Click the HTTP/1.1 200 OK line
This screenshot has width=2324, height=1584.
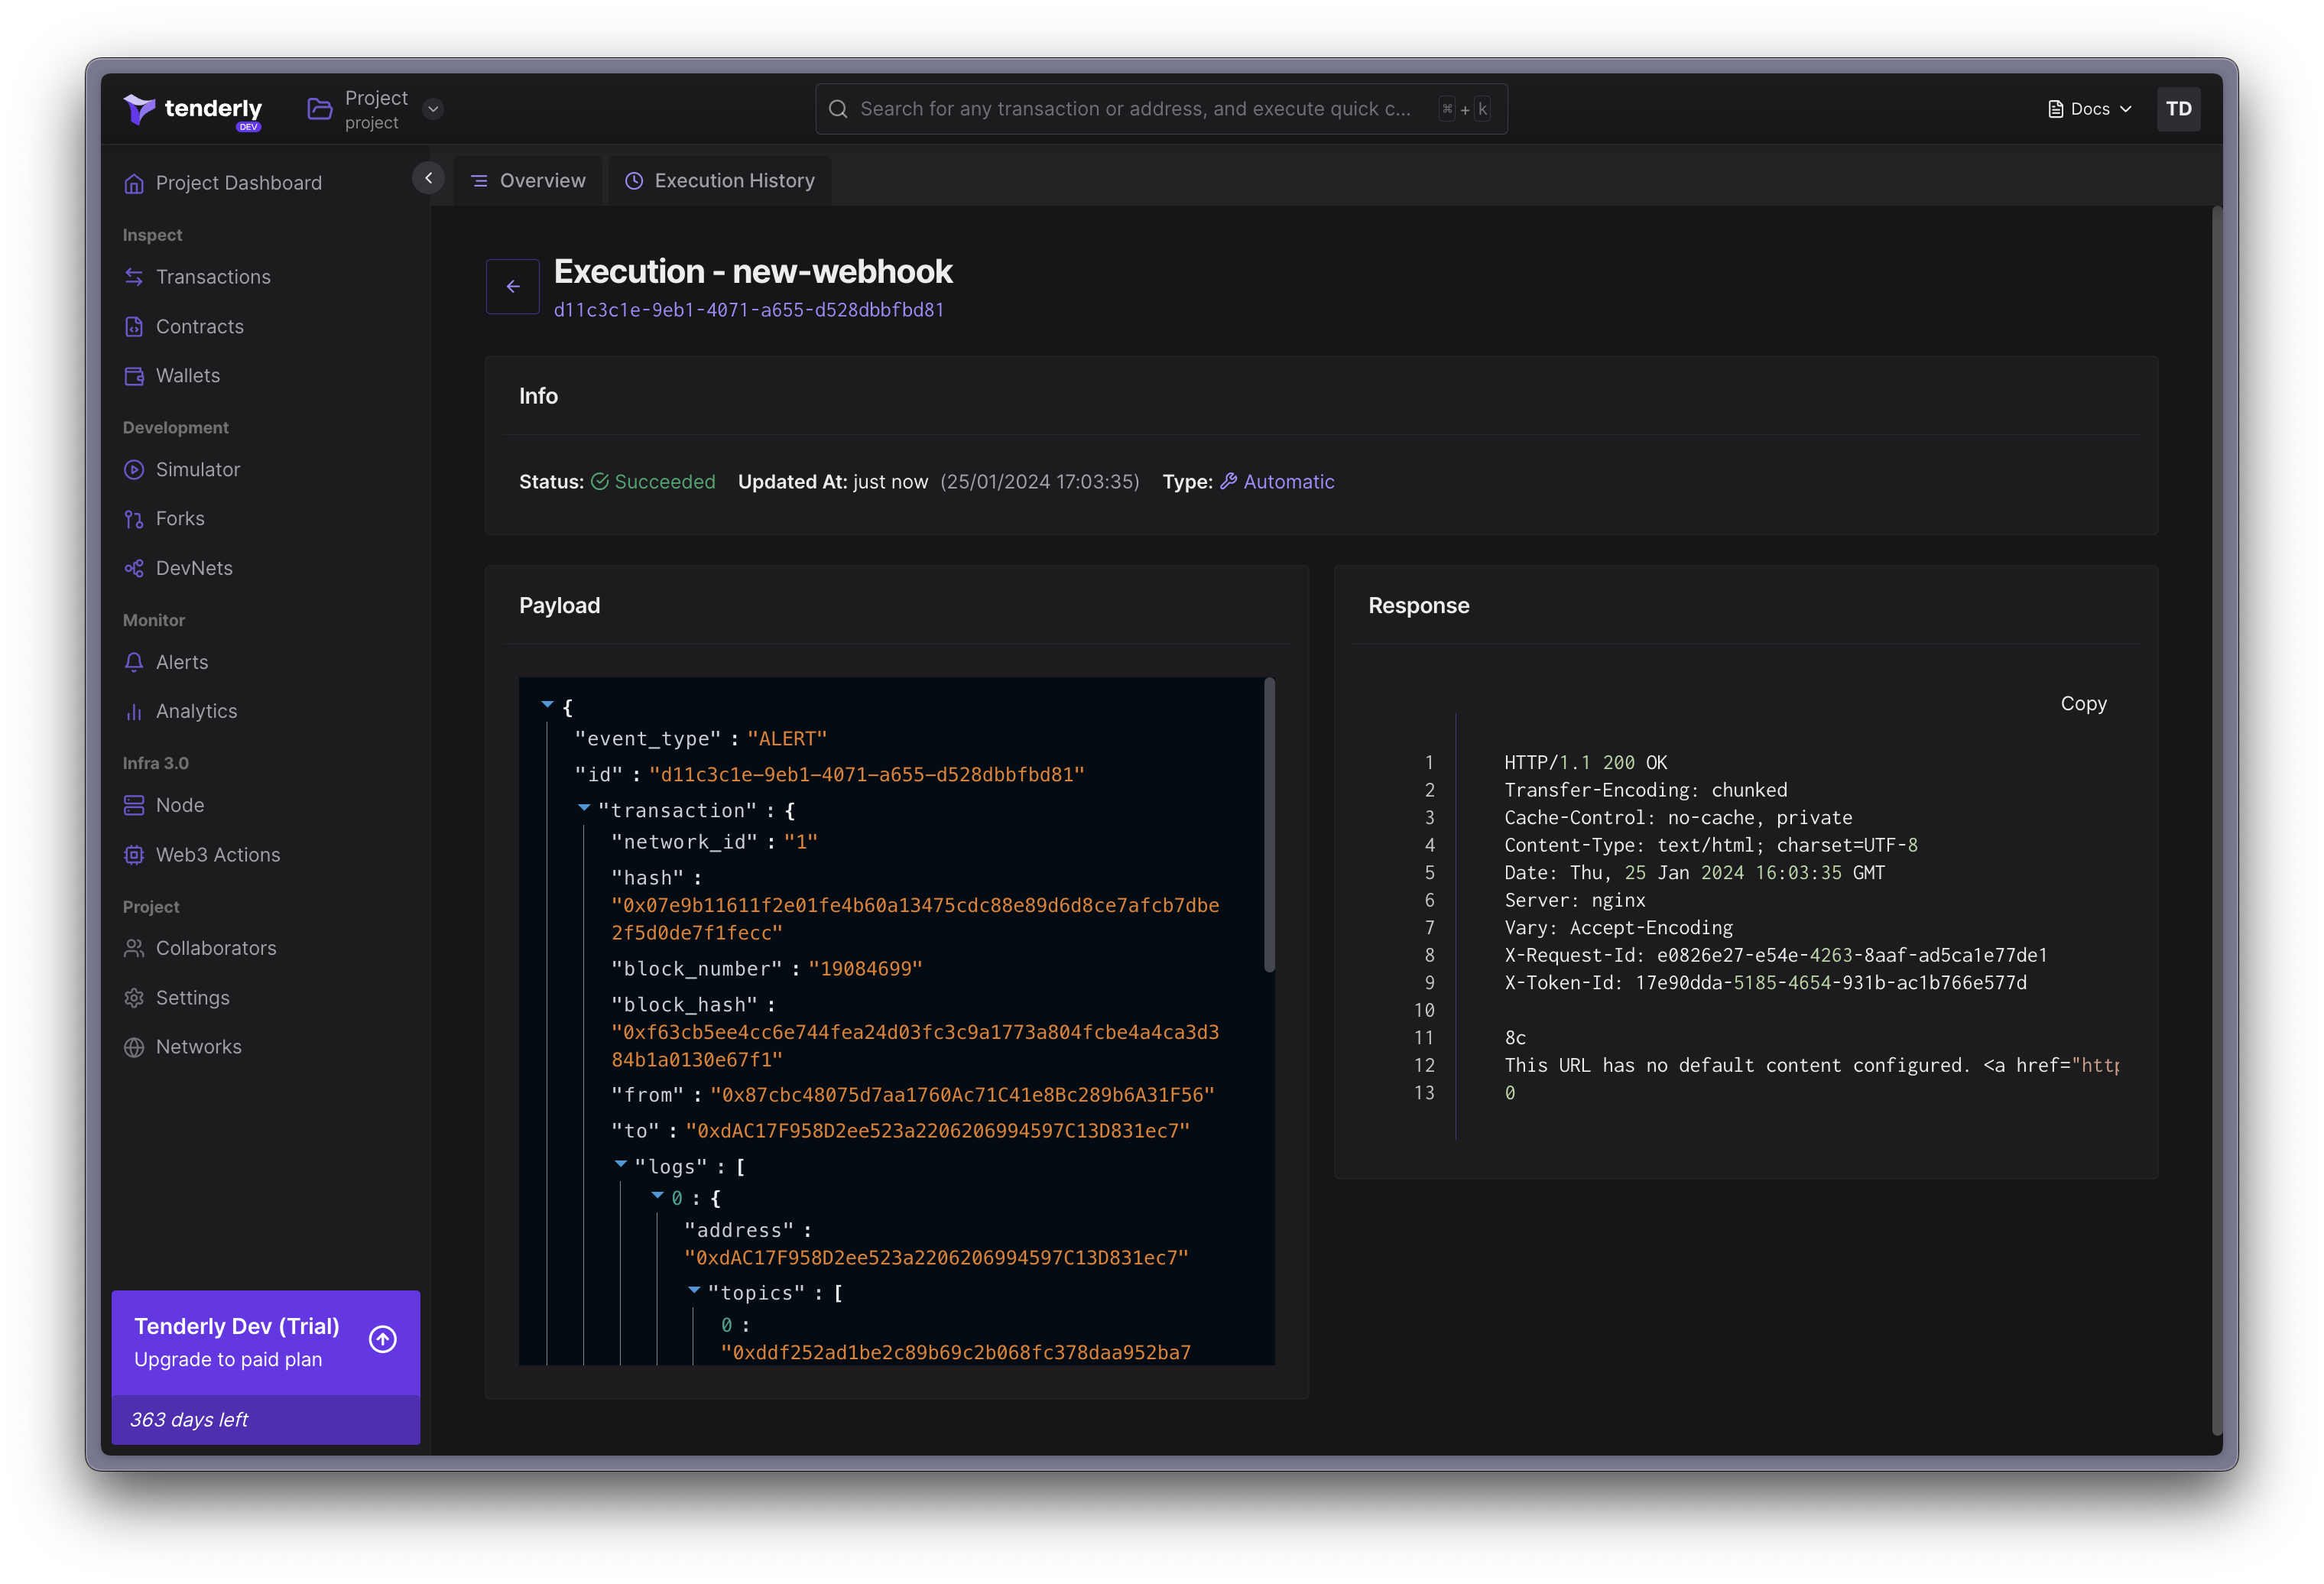(1586, 763)
